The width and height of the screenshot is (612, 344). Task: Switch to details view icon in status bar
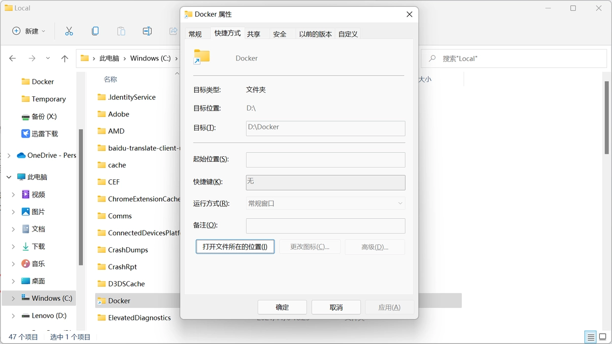coord(590,337)
